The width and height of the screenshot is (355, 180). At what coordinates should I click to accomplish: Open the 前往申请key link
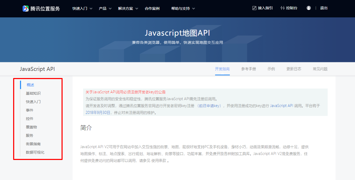point(209,106)
